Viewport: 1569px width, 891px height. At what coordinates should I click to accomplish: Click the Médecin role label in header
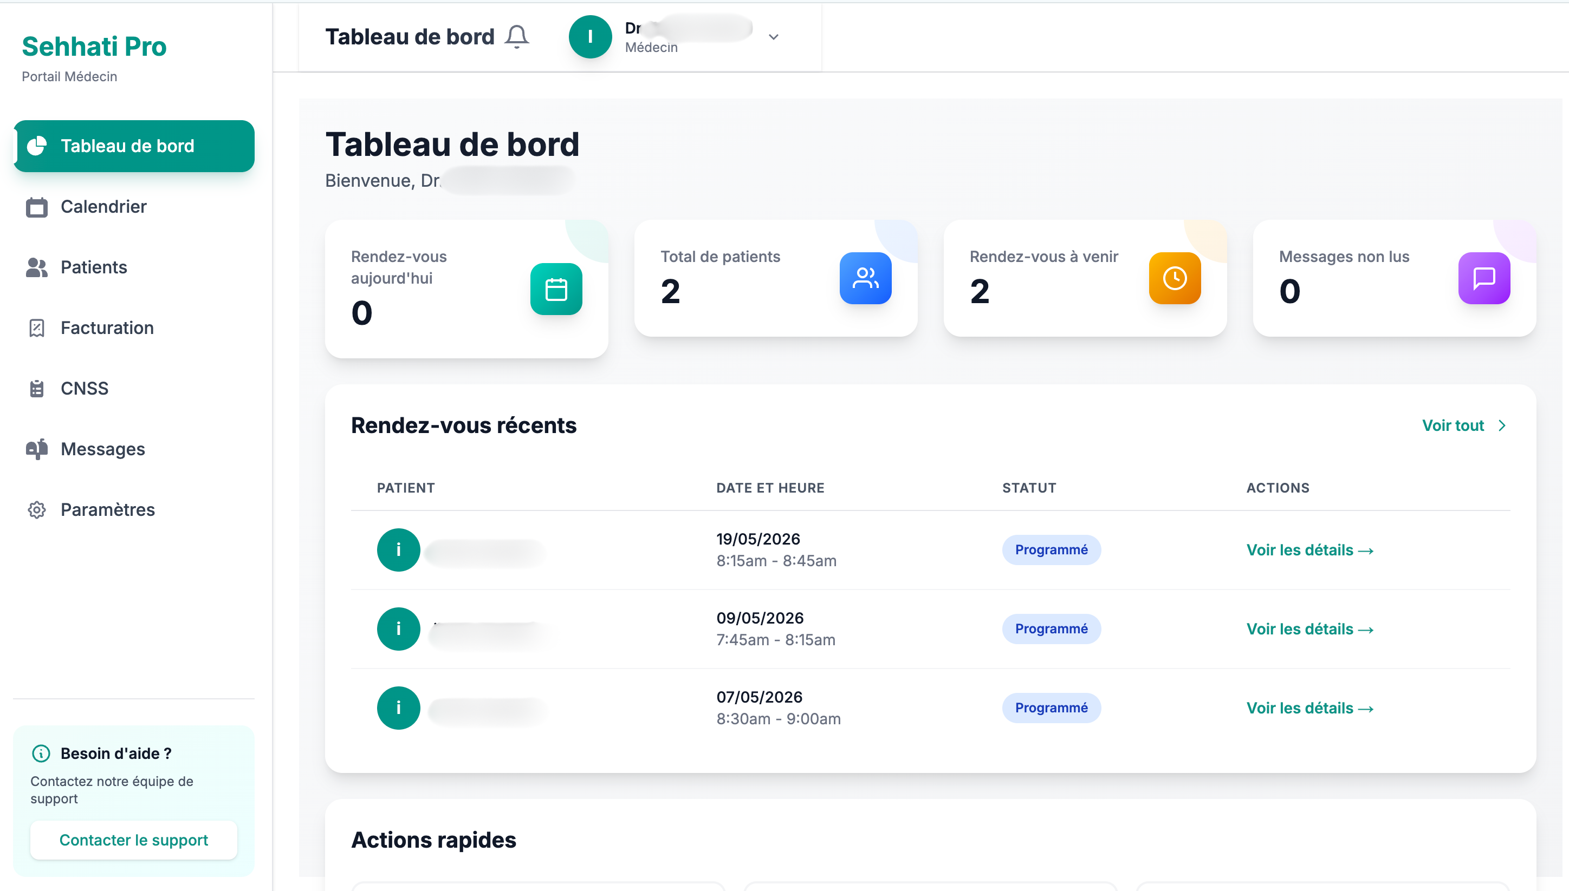click(x=651, y=48)
